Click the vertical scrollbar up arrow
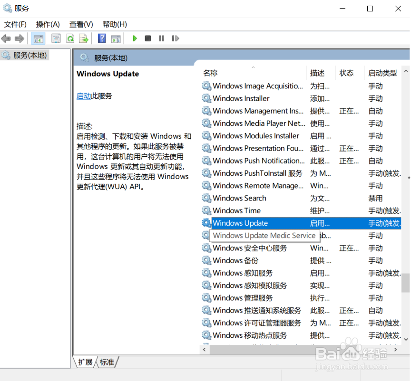This screenshot has height=381, width=411. (406, 71)
